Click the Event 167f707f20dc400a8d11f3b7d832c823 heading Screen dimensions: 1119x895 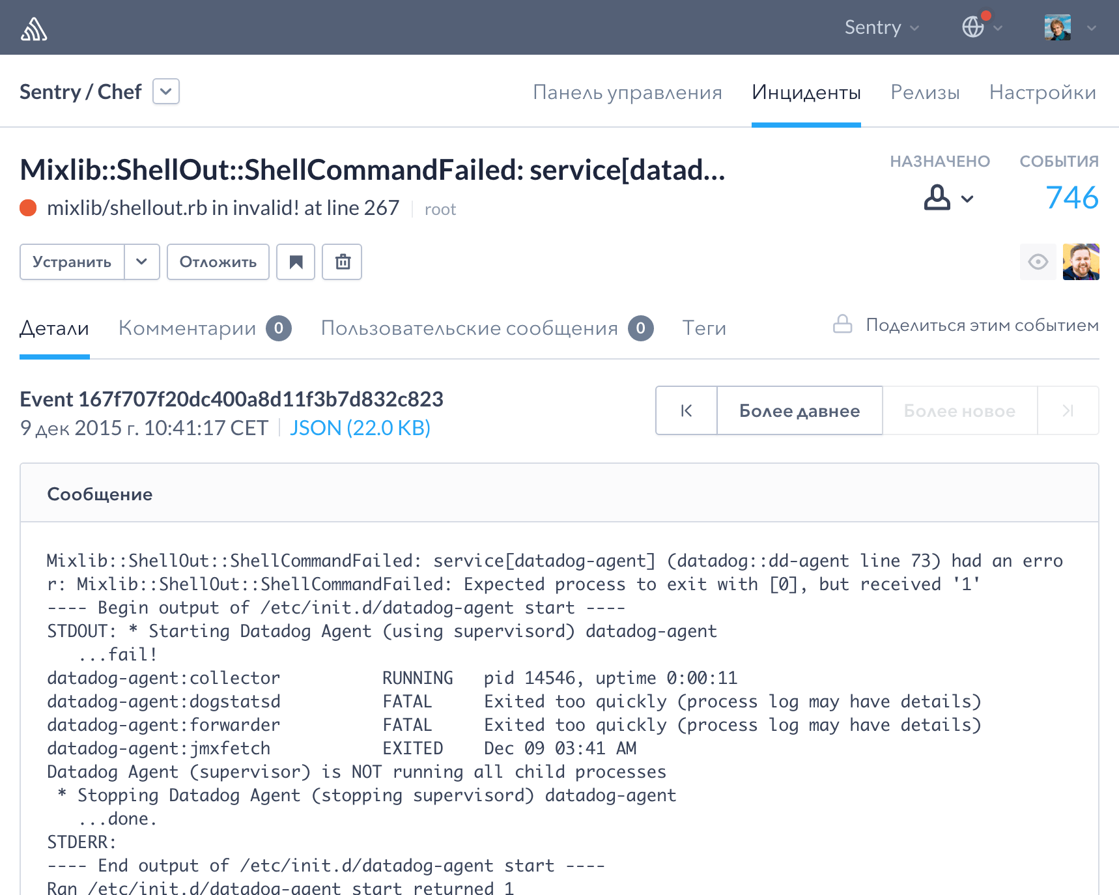pos(231,399)
